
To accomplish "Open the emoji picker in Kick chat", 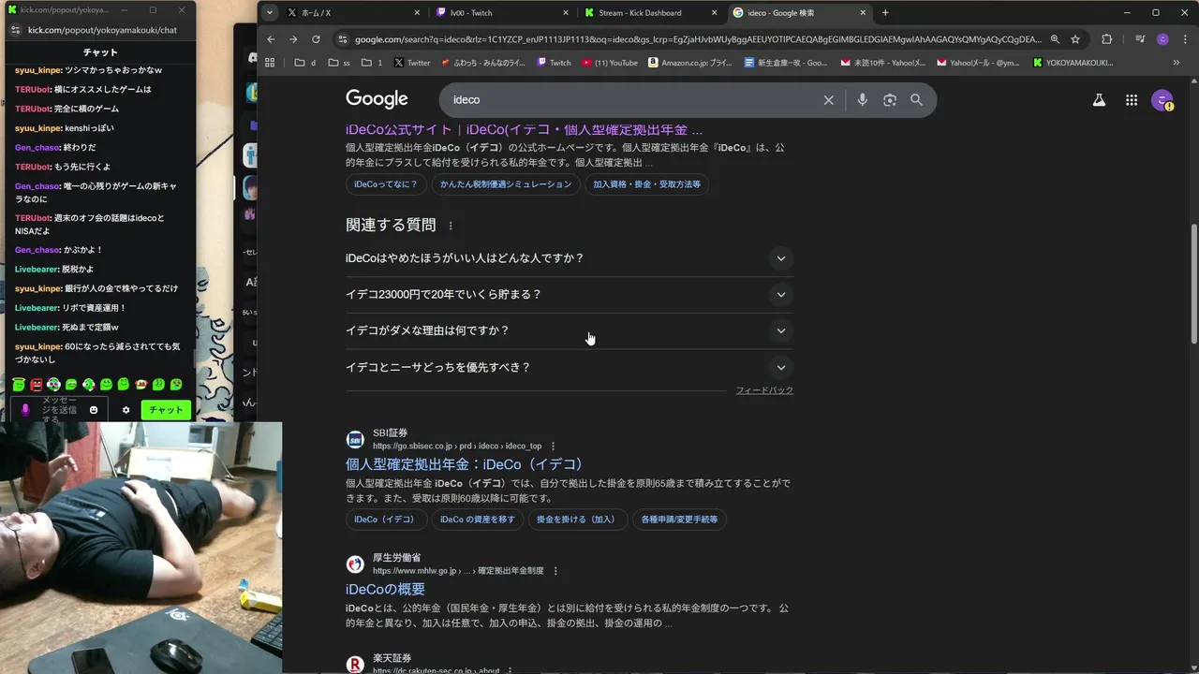I will click(94, 410).
